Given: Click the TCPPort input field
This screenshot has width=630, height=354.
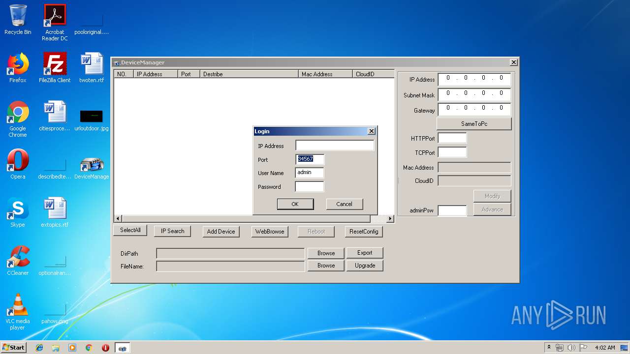Looking at the screenshot, I should 452,152.
